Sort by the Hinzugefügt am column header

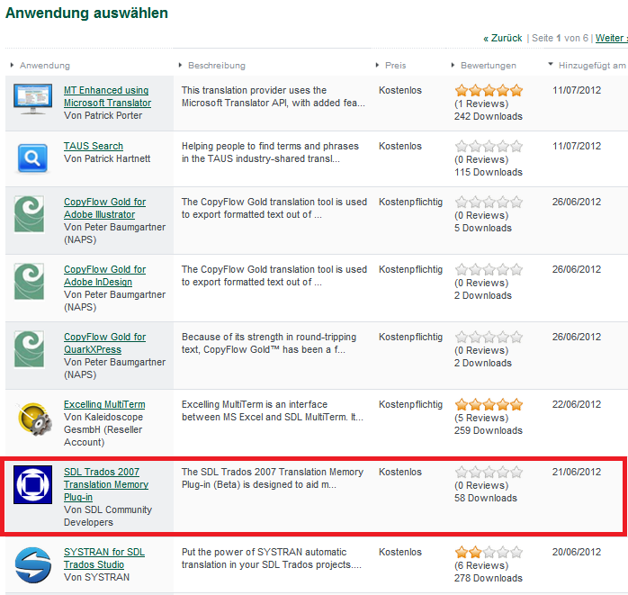592,66
